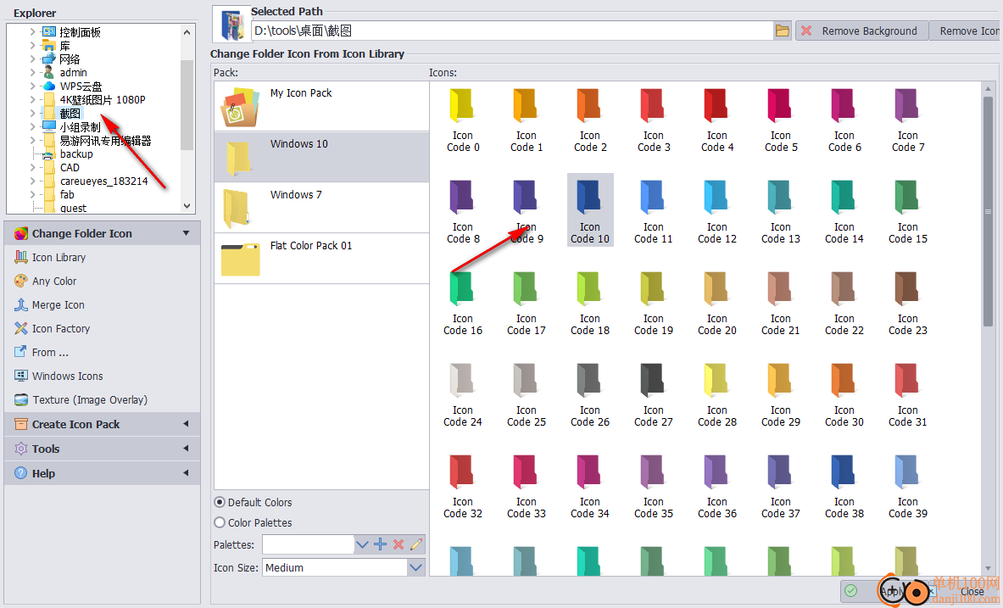Select the dark Icon Code 27 folder
The width and height of the screenshot is (1003, 608).
pos(653,393)
